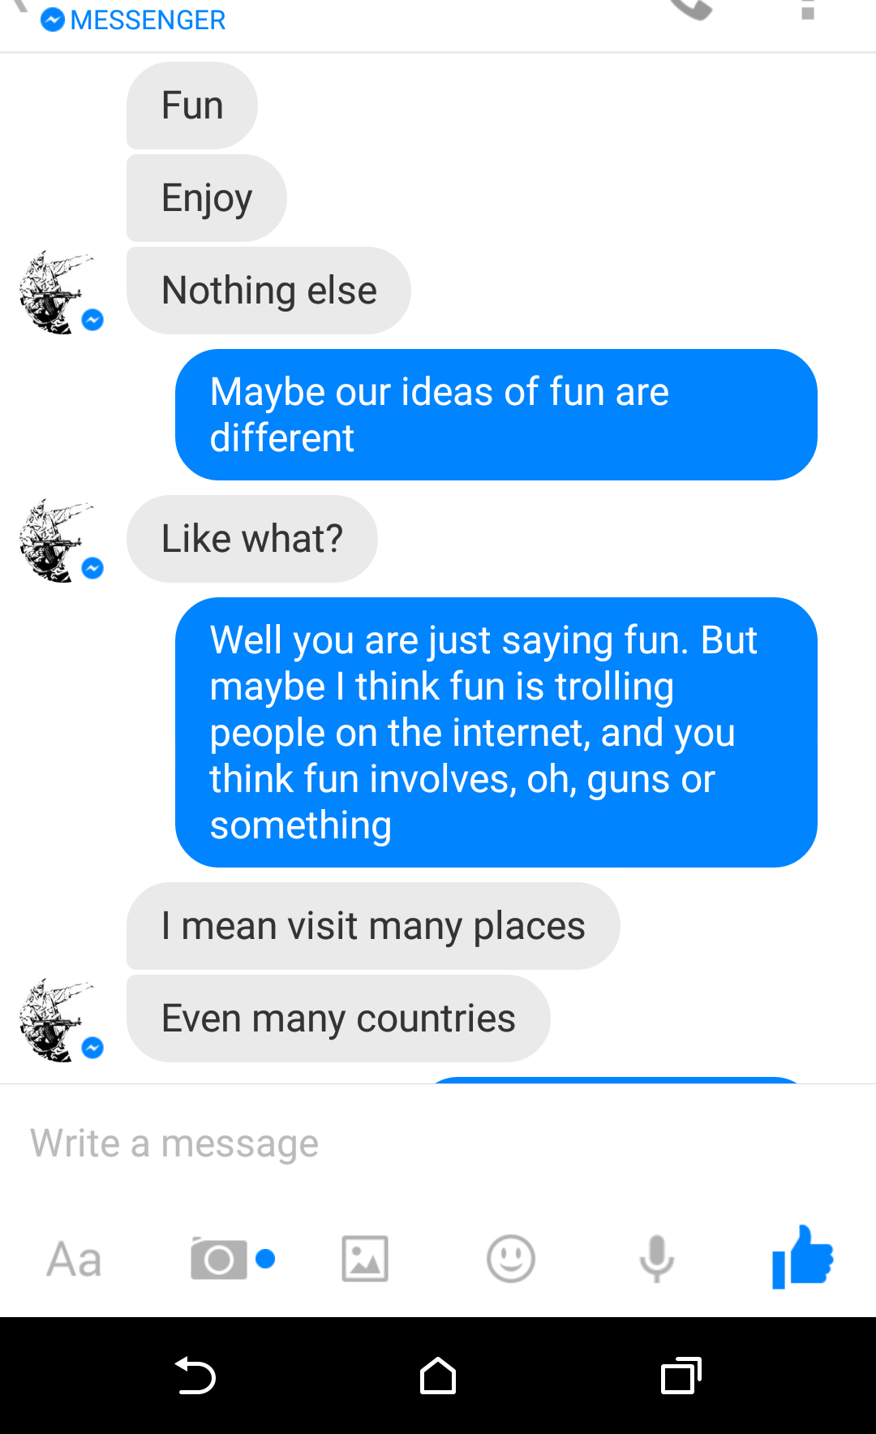This screenshot has width=876, height=1434.
Task: Tap the long 'trolling people' message bubble
Action: coord(496,732)
